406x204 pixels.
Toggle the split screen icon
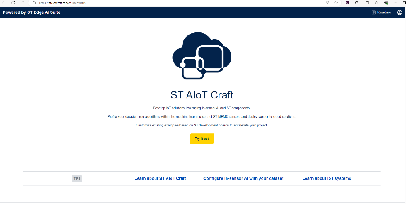pos(367,3)
